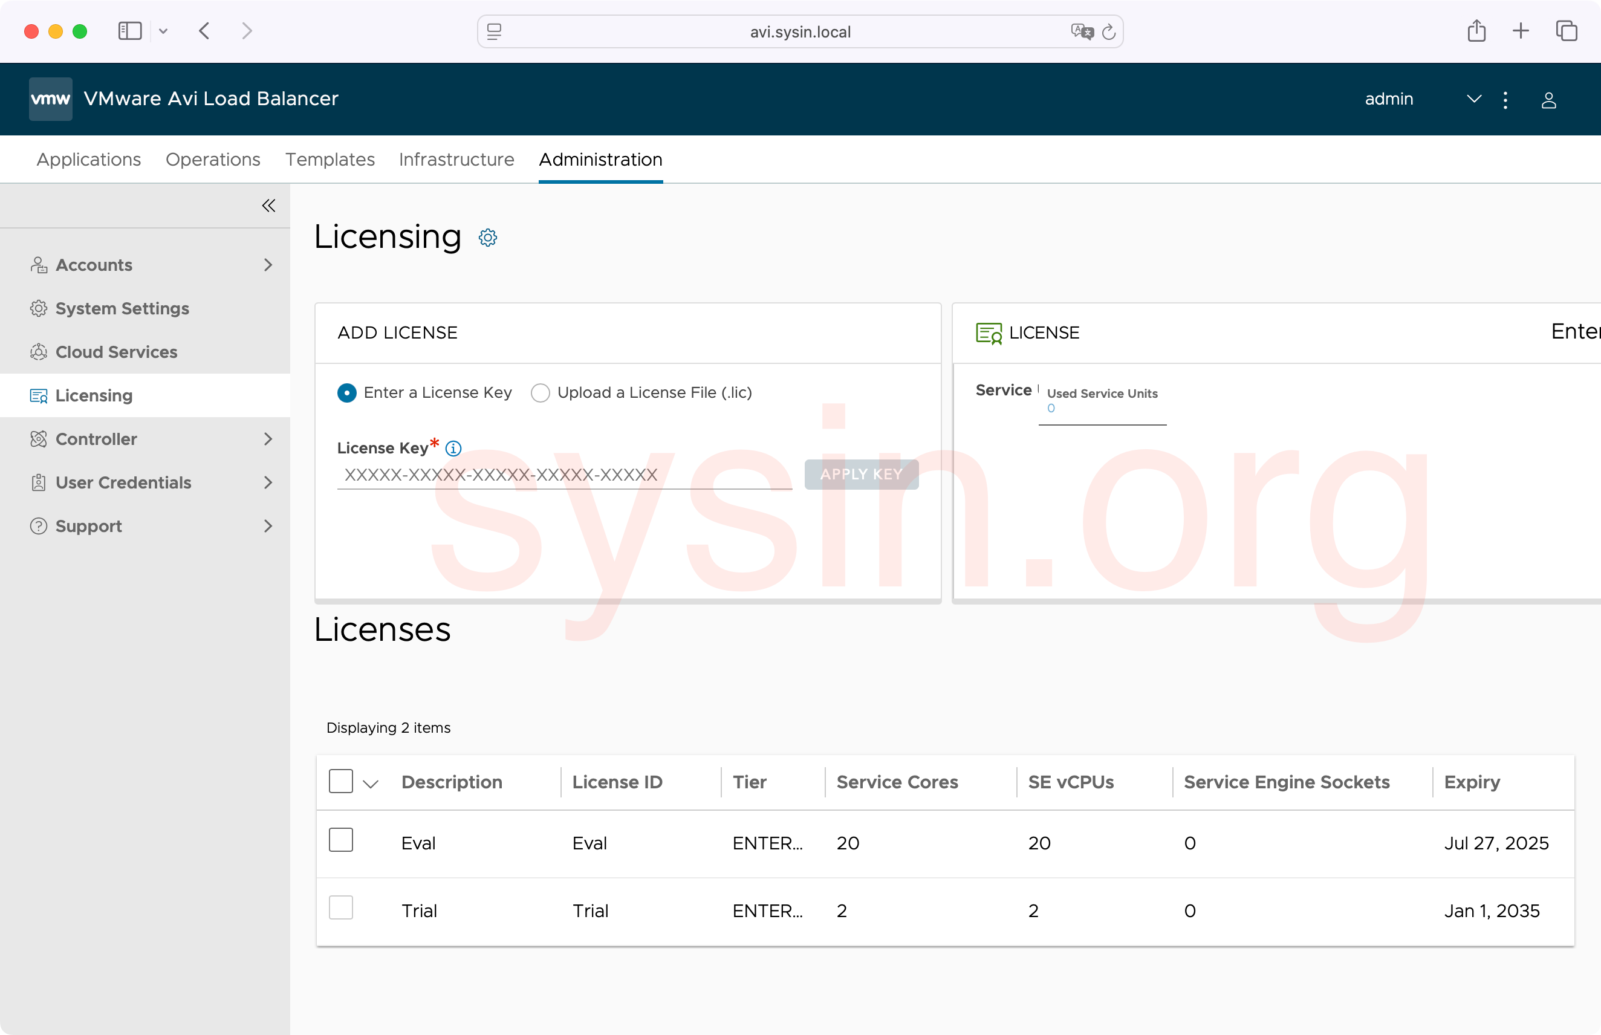Select Upload a License File option
The width and height of the screenshot is (1601, 1035).
[x=541, y=392]
